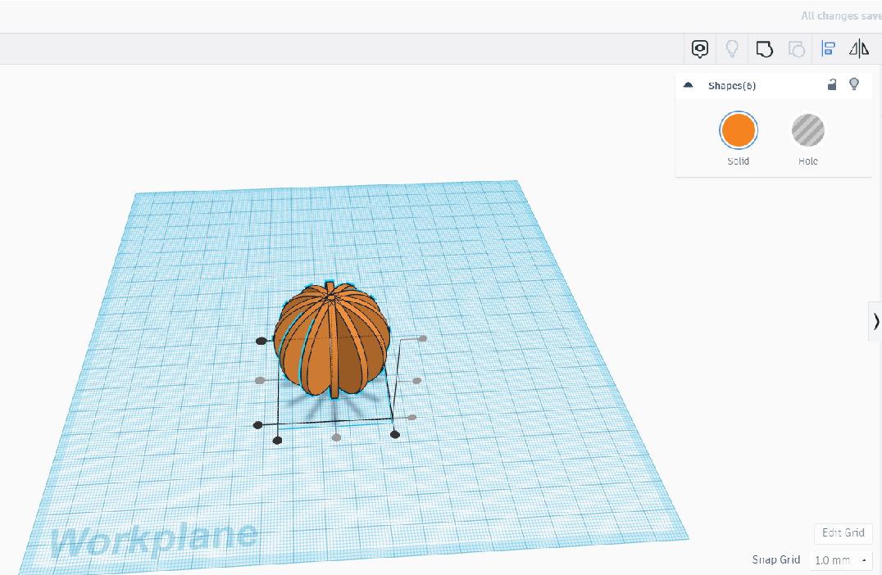Set the material to Hole
Screen dimensions: 882x575
tap(807, 129)
